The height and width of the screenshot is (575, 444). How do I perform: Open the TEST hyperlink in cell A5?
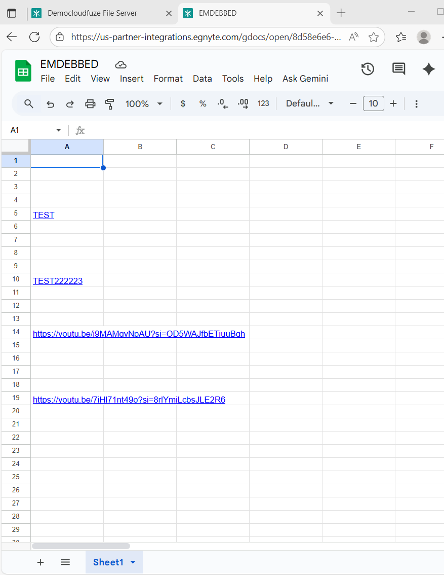point(43,214)
